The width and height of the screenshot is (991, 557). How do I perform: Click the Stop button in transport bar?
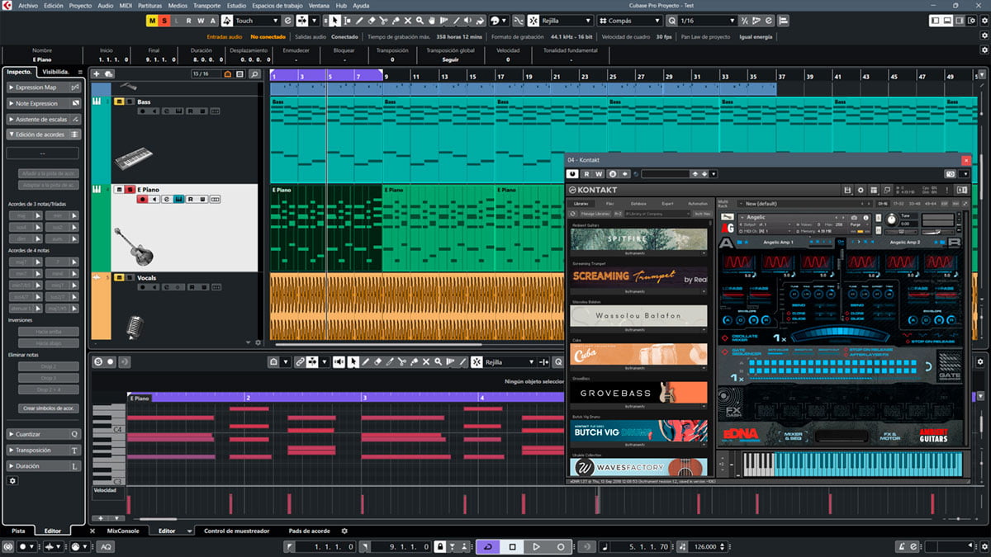tap(512, 546)
